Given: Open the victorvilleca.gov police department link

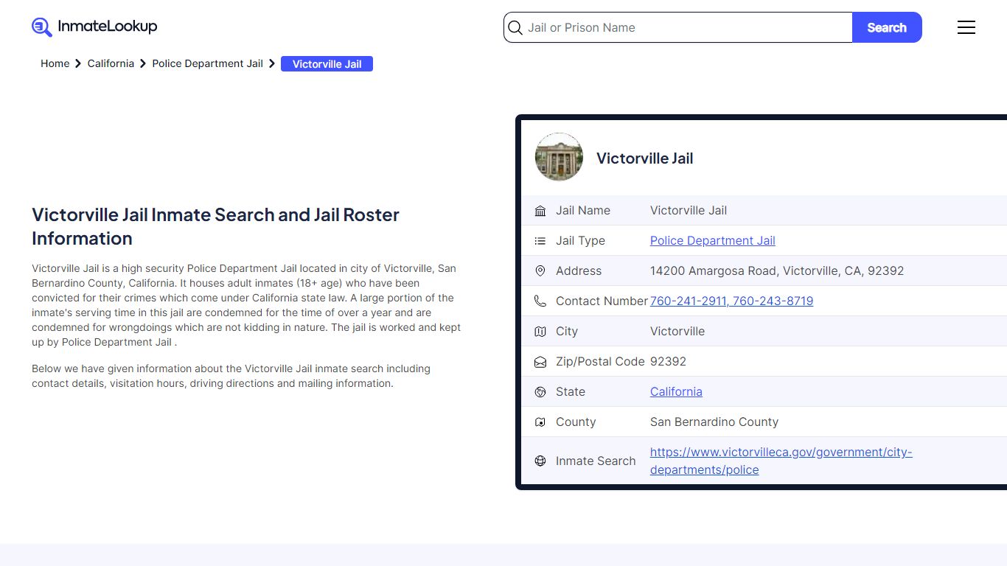Looking at the screenshot, I should 781,461.
